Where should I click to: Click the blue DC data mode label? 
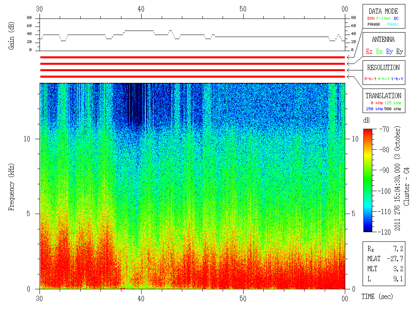(x=396, y=19)
